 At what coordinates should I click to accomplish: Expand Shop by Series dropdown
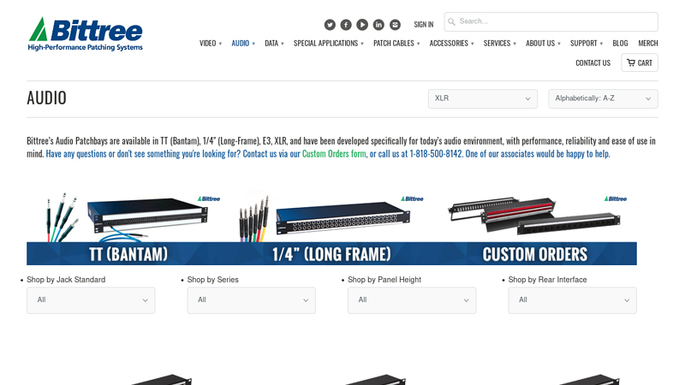pos(251,300)
